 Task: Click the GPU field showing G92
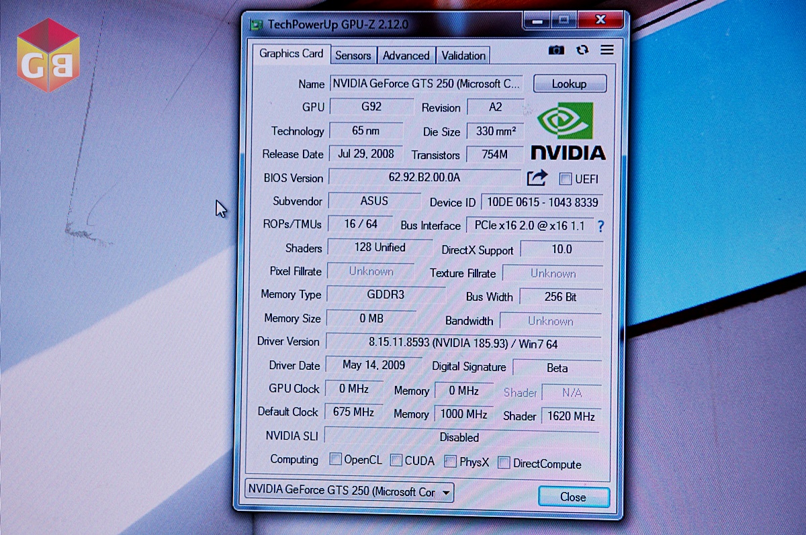[x=371, y=107]
